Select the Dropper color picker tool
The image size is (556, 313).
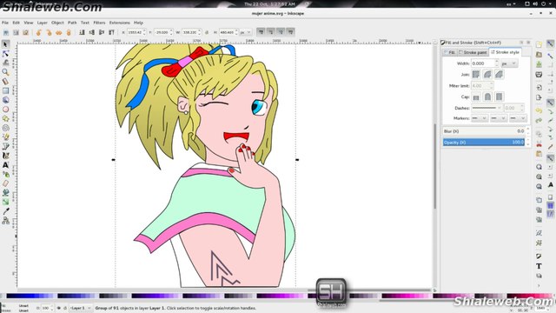(5, 211)
